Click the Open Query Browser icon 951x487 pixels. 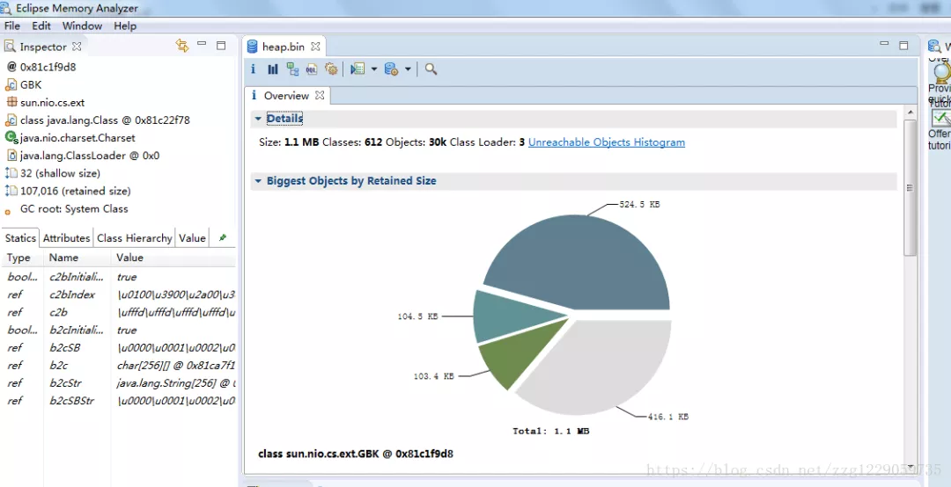tap(391, 69)
